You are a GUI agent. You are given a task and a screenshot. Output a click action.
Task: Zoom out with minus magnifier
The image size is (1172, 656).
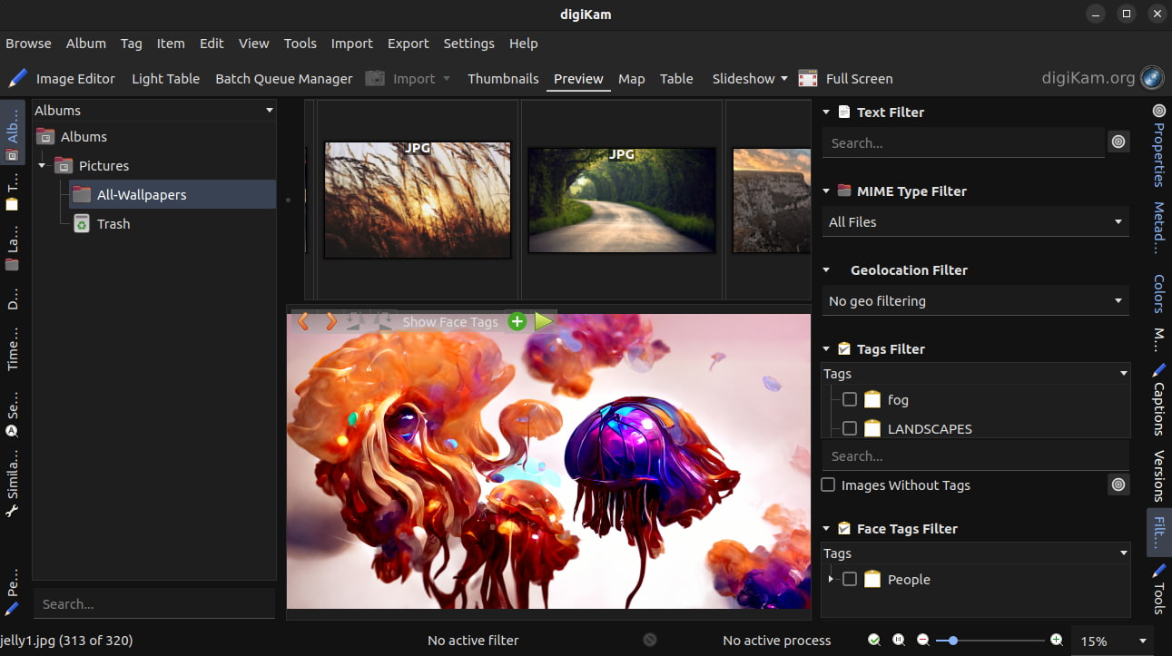(x=923, y=640)
